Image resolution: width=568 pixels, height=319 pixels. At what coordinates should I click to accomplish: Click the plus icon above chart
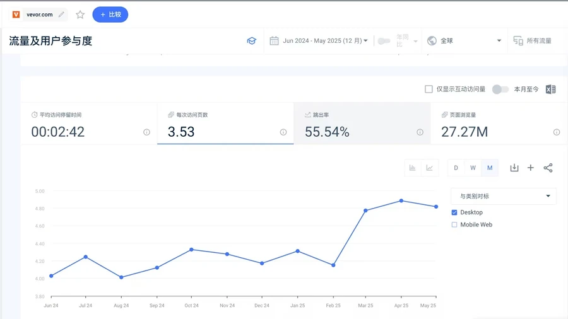coord(530,168)
